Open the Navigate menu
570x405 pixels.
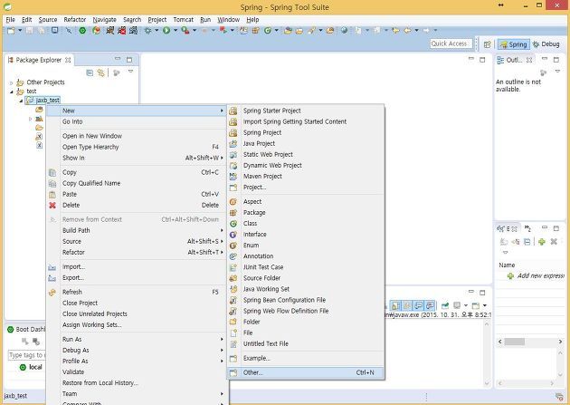[x=104, y=20]
